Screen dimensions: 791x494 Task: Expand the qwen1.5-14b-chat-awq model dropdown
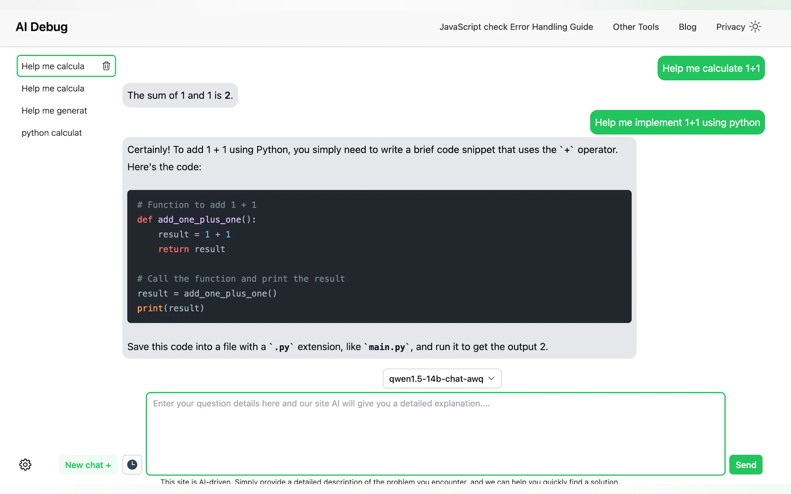(x=442, y=378)
